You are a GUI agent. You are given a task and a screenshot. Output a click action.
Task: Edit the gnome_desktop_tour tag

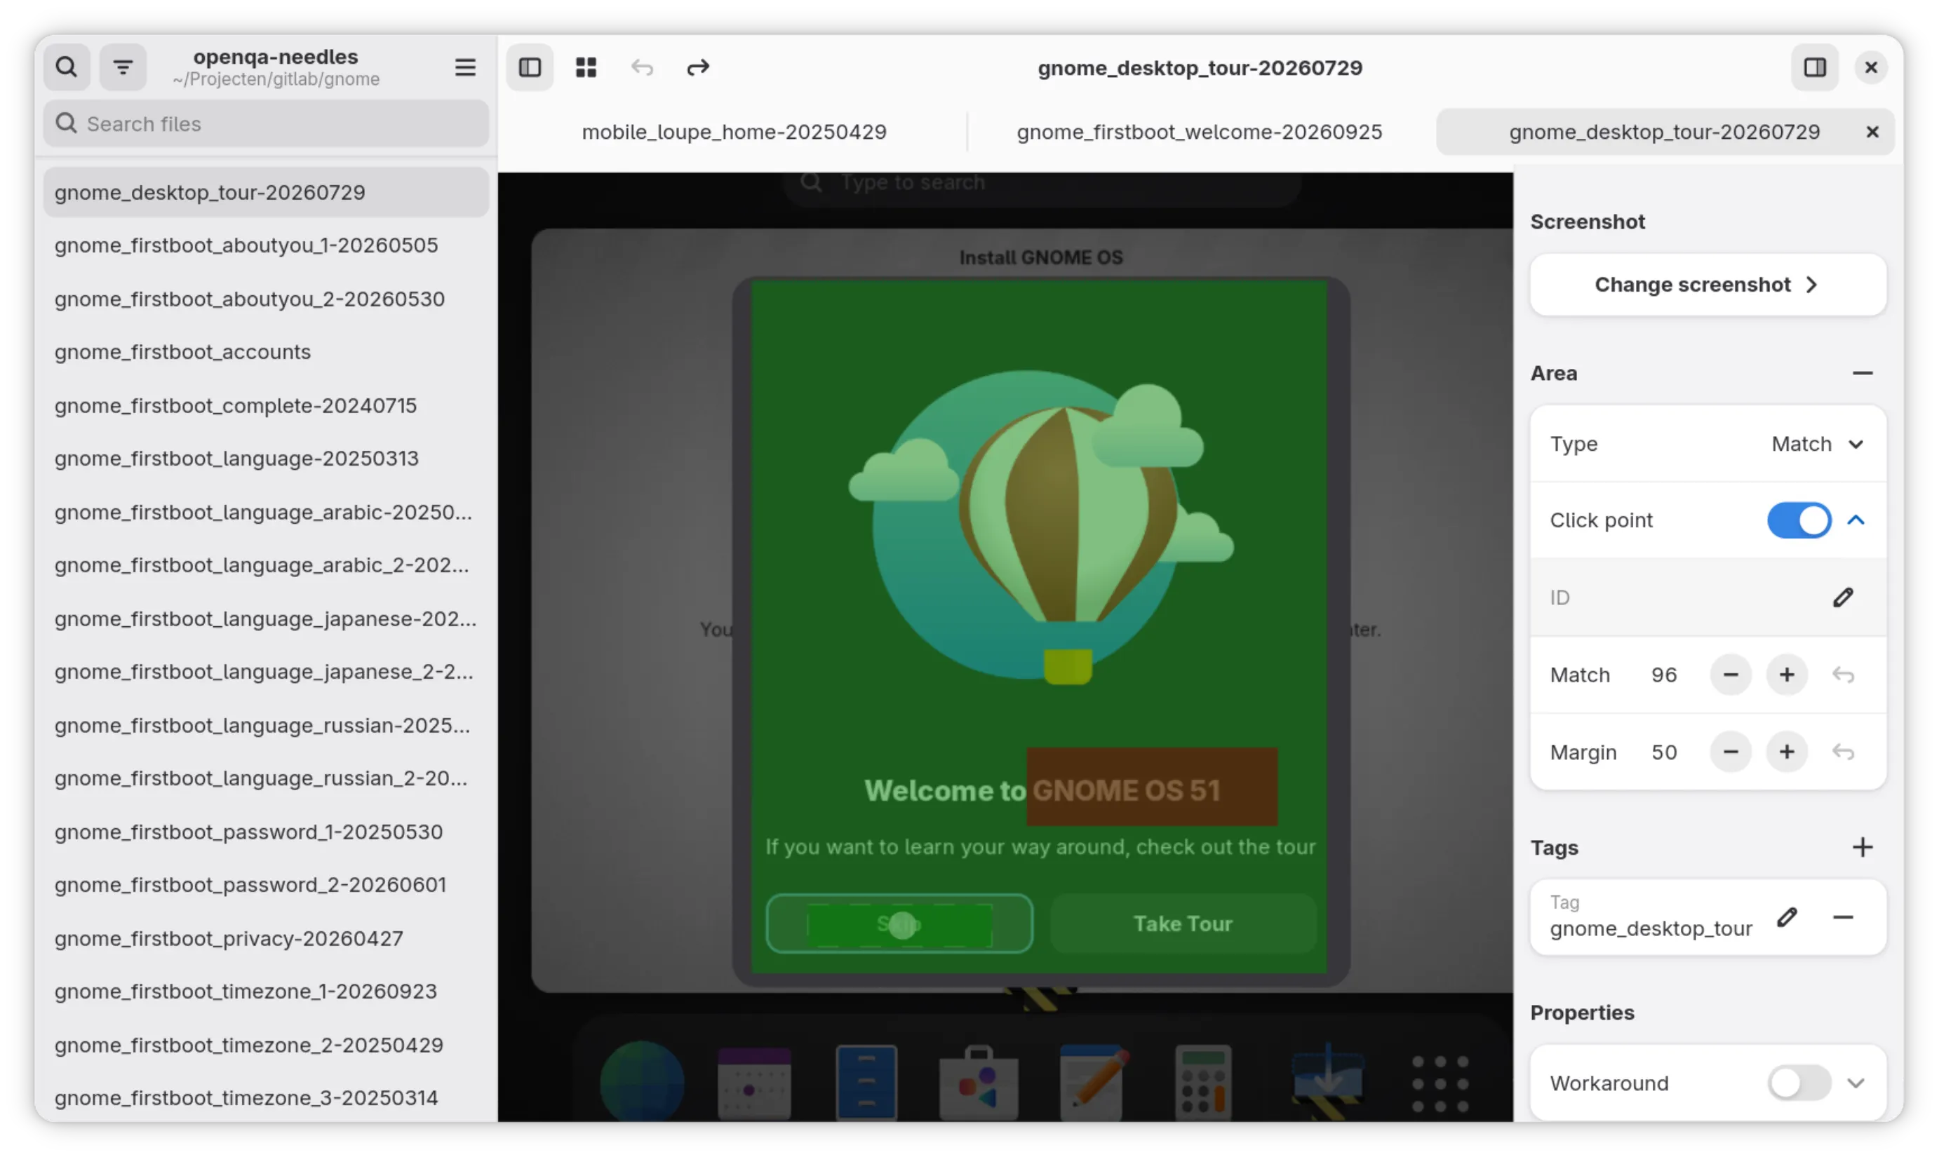1786,917
